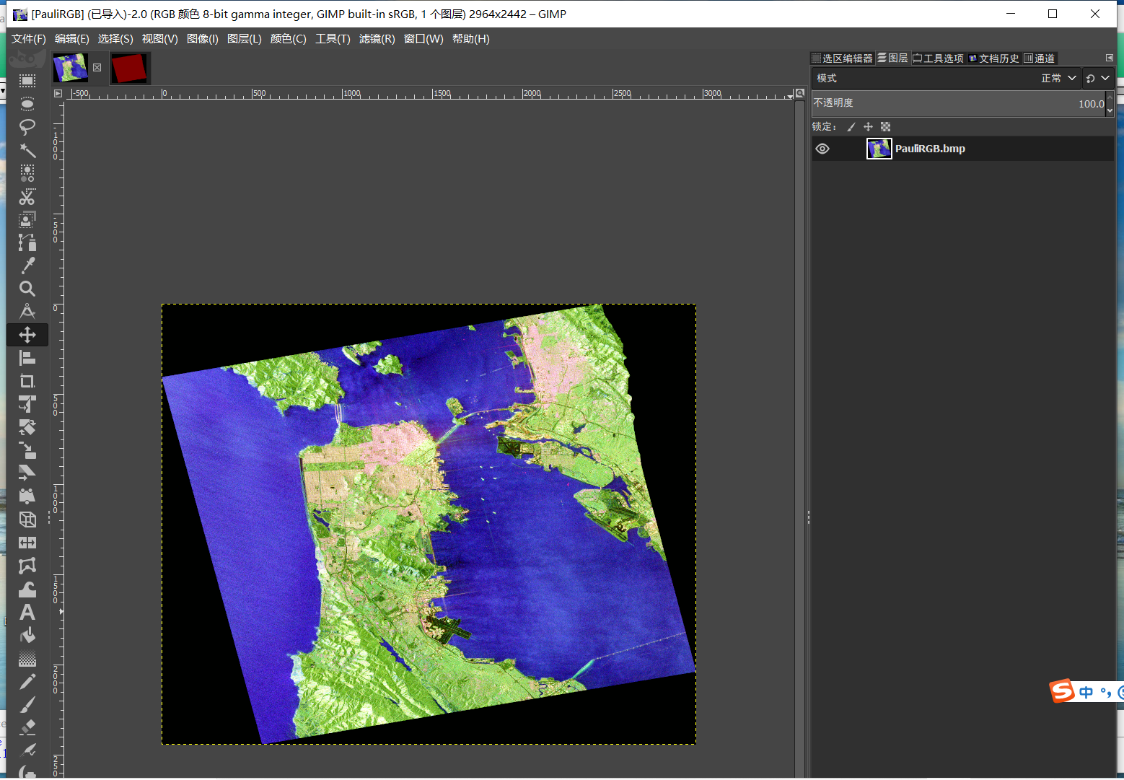
Task: Pick the Bucket Fill tool
Action: (27, 635)
